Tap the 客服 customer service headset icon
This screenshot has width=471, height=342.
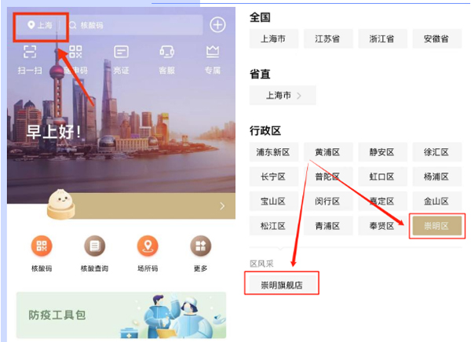click(167, 52)
